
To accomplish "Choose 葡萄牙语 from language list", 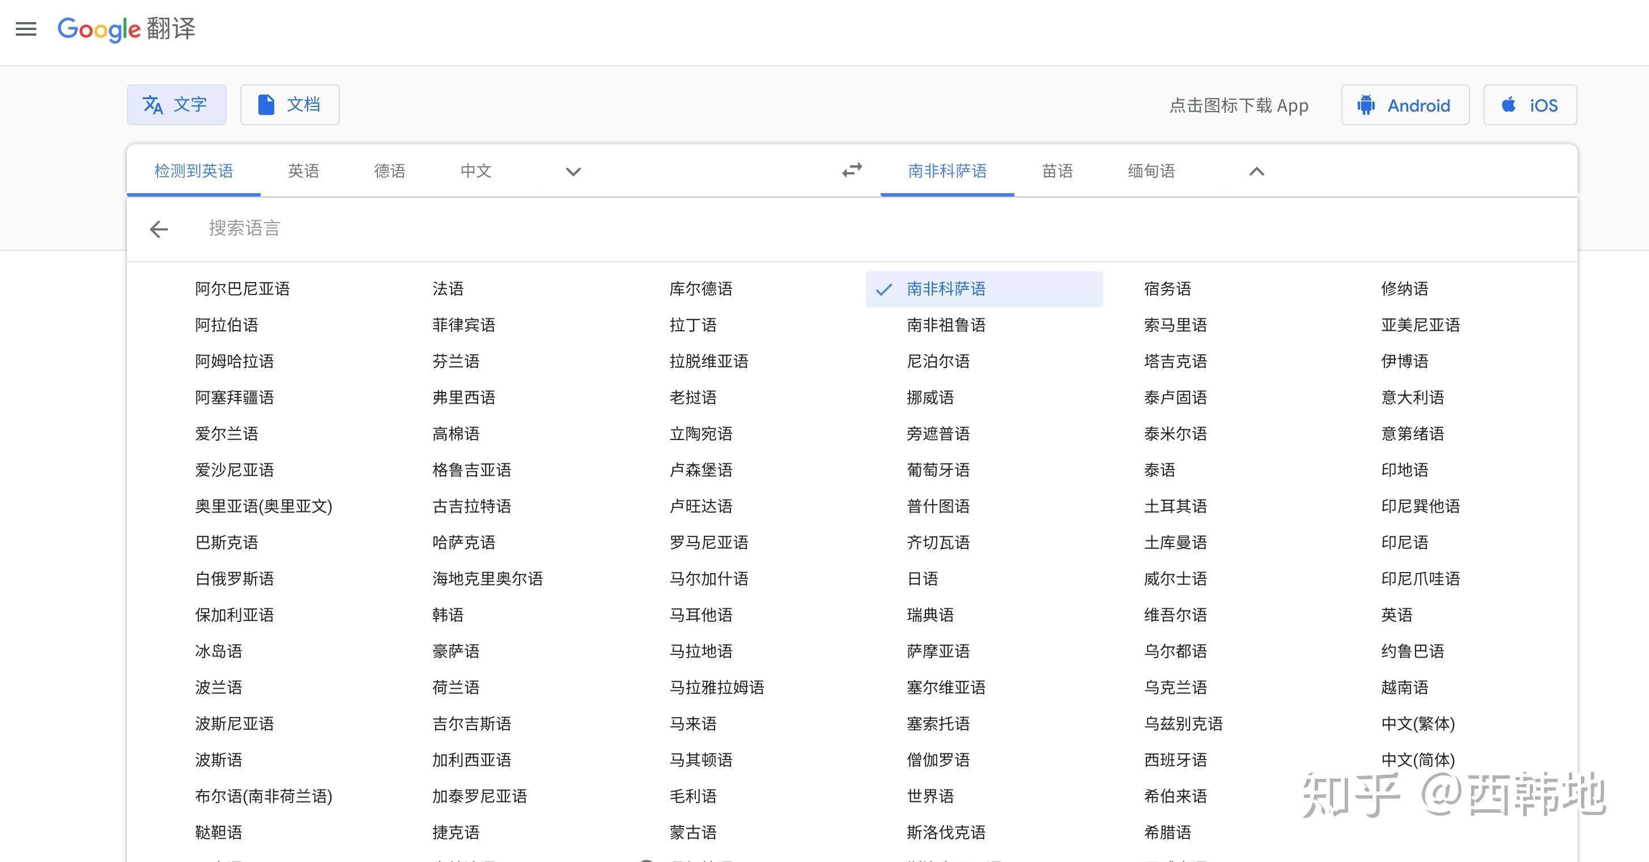I will pyautogui.click(x=938, y=470).
